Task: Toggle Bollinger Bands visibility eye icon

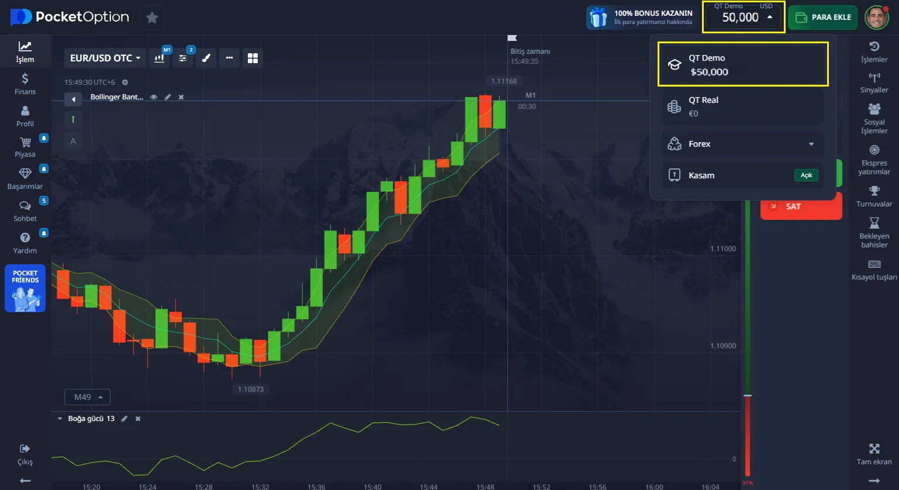Action: 154,97
